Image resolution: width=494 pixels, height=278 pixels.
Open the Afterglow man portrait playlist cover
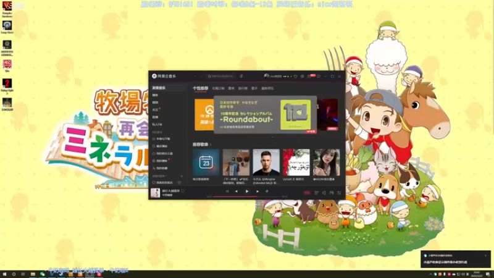[266, 162]
